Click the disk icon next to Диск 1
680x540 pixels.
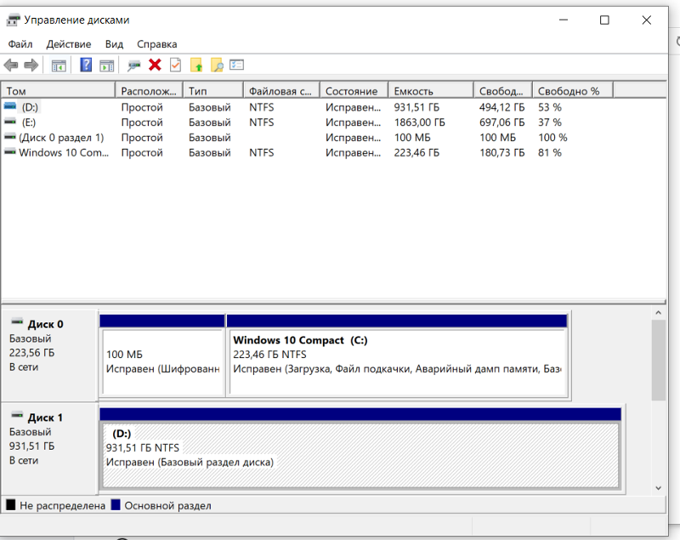point(17,415)
